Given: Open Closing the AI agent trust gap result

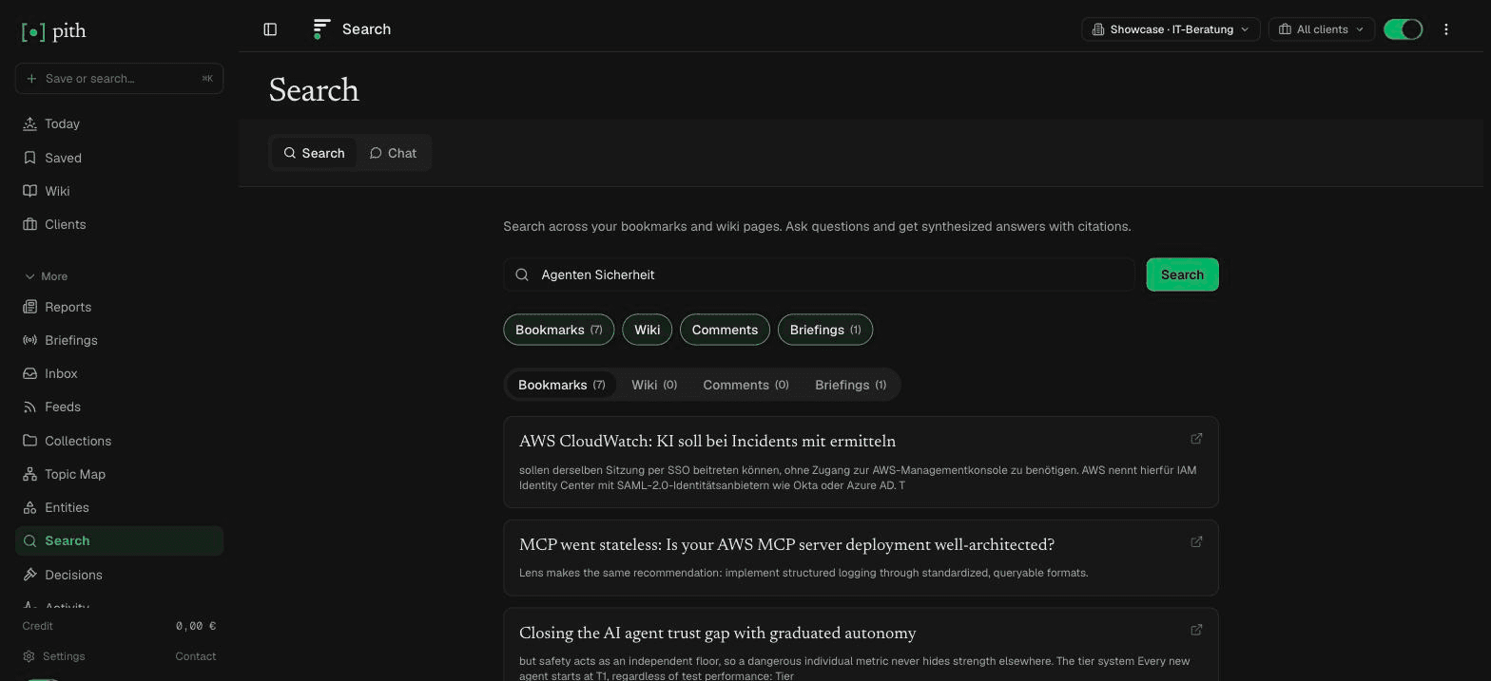Looking at the screenshot, I should tap(718, 634).
